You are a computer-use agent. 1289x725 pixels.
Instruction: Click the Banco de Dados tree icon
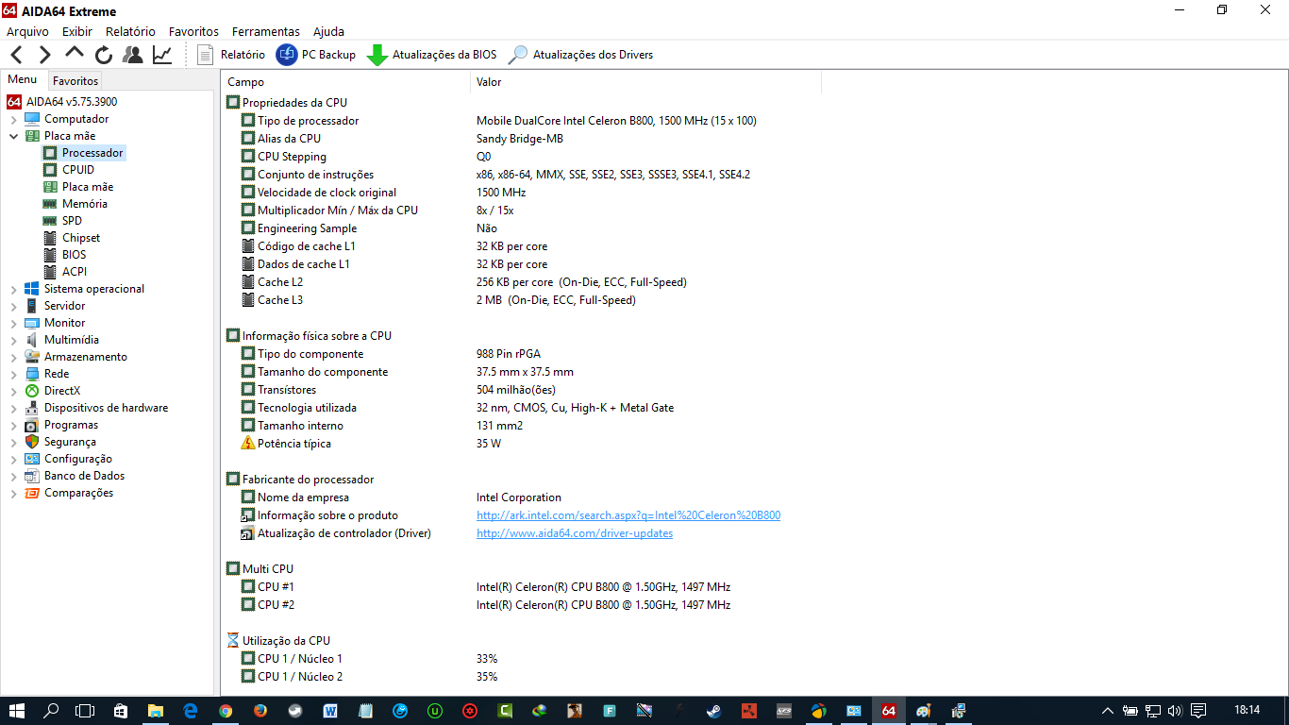pyautogui.click(x=32, y=476)
